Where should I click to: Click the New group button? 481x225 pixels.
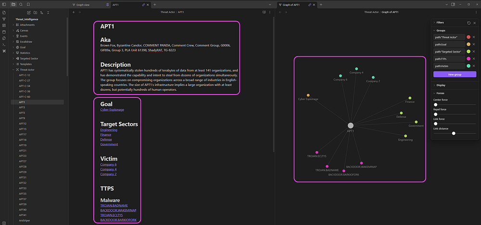coord(455,74)
